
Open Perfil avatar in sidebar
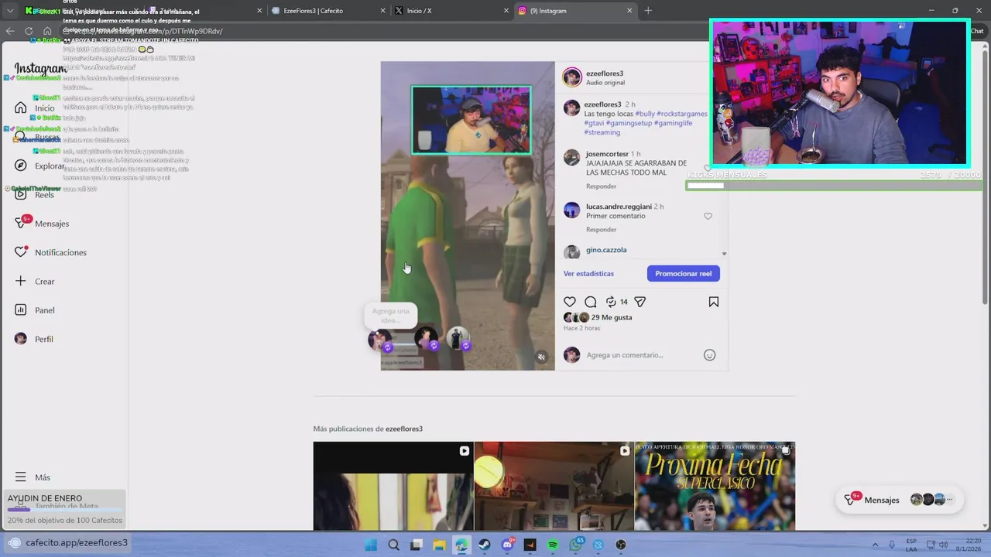[x=21, y=339]
